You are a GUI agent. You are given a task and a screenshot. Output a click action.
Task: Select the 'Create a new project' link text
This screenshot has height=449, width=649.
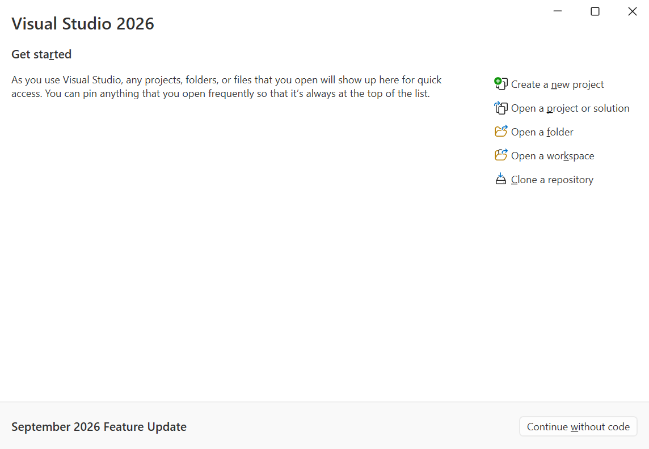557,84
